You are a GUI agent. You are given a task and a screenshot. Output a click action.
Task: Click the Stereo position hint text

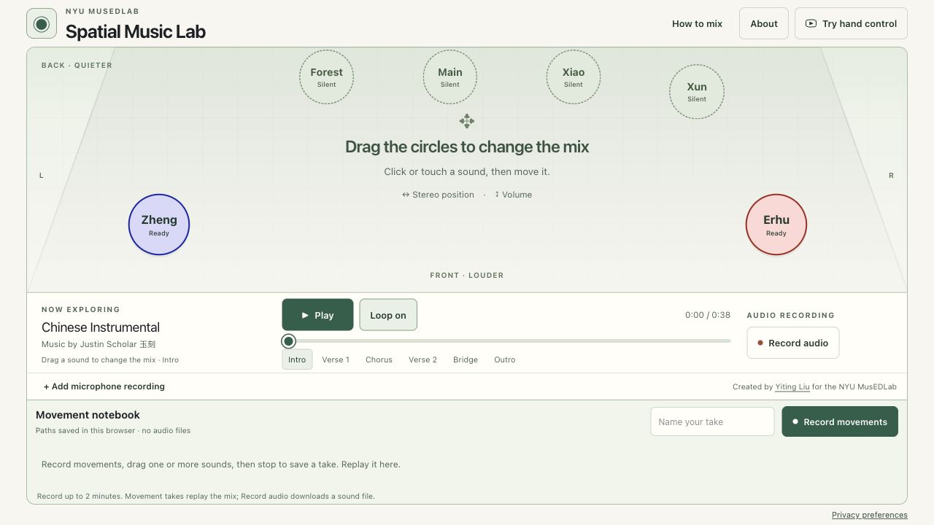click(438, 195)
